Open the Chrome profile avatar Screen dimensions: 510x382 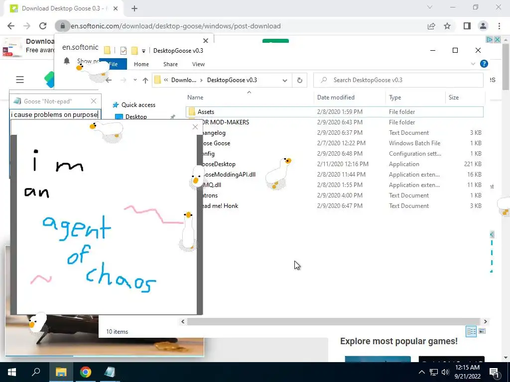[483, 26]
